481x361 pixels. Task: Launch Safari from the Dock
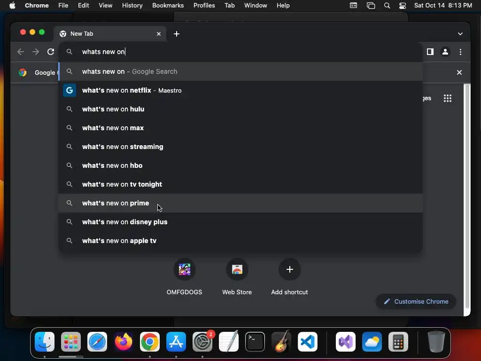[x=97, y=341]
